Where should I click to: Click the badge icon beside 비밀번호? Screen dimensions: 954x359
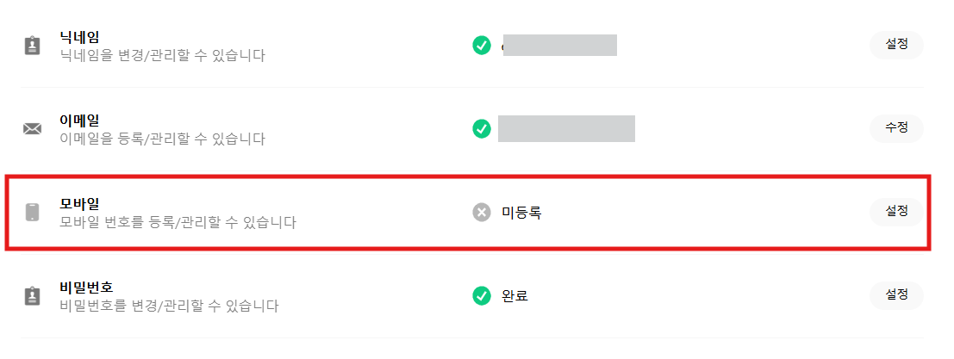pyautogui.click(x=32, y=296)
